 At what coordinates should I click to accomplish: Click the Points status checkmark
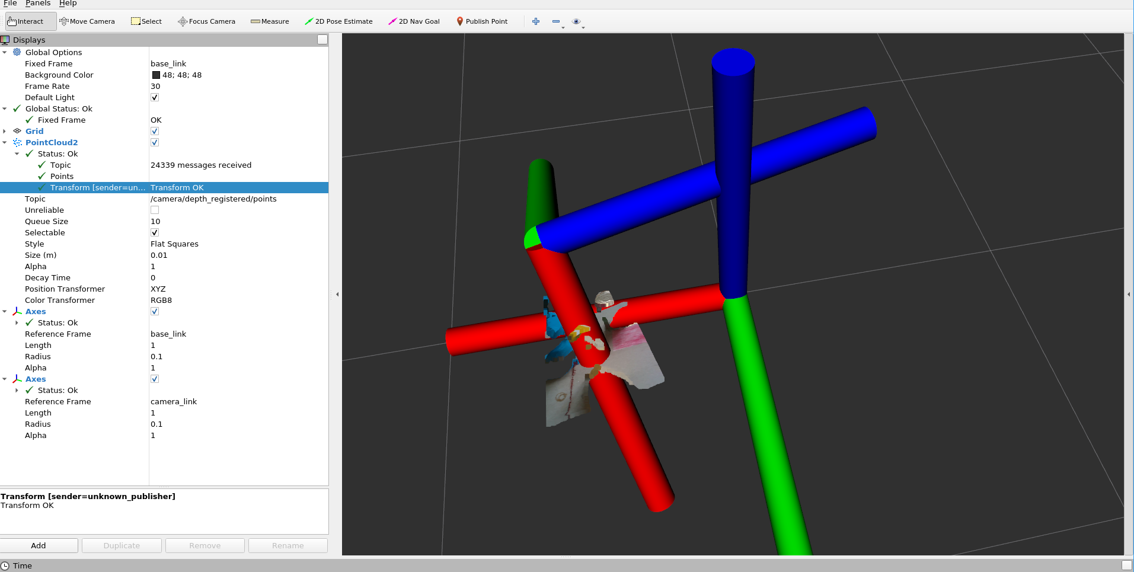(x=42, y=176)
